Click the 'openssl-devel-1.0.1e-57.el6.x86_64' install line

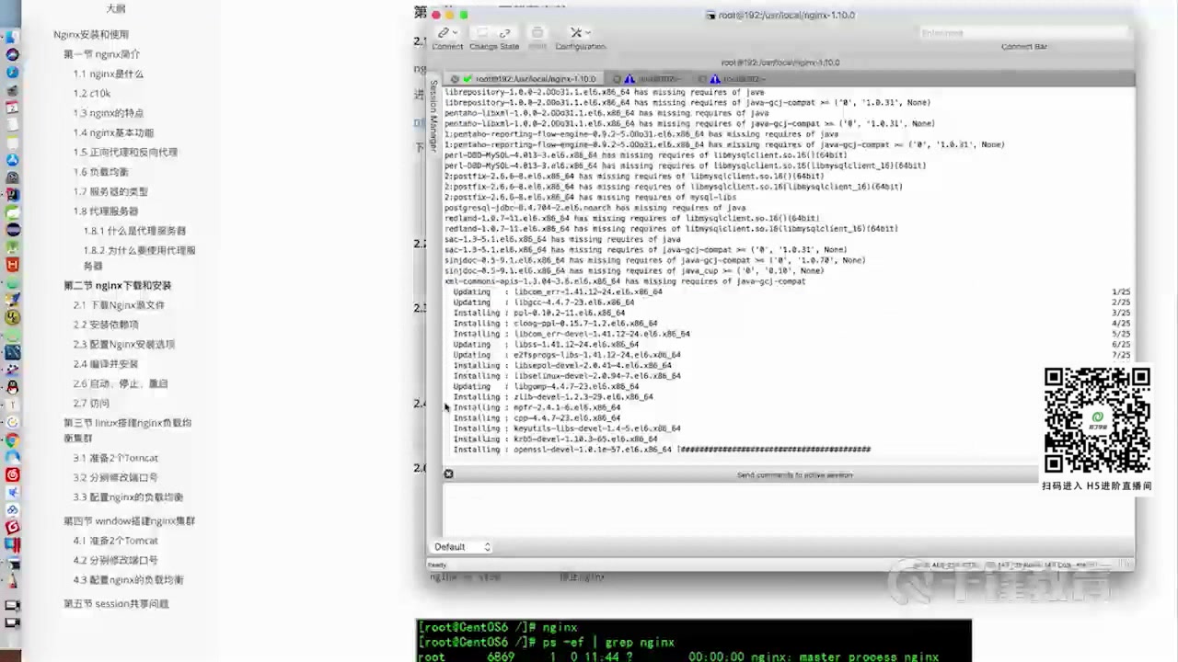[593, 450]
